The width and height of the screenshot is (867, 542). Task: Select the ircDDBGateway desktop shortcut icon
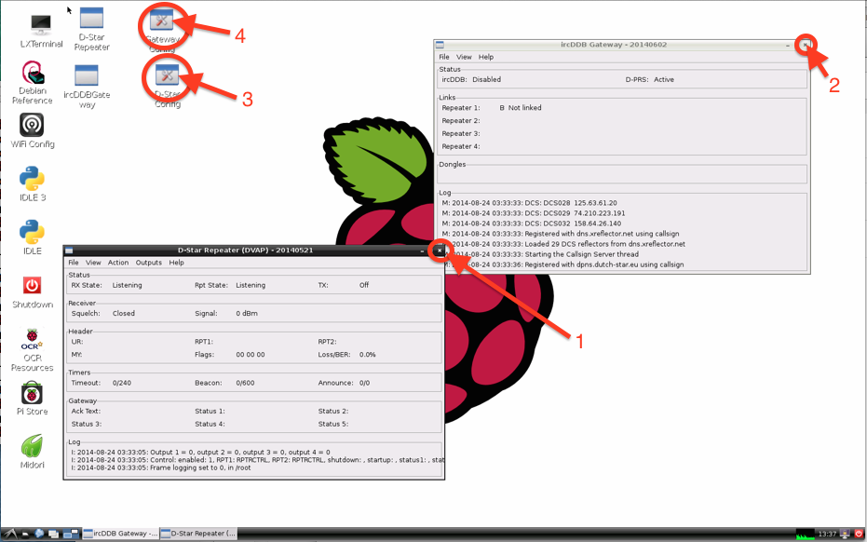pyautogui.click(x=87, y=76)
